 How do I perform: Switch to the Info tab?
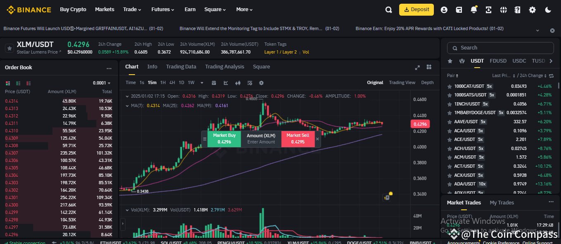click(x=152, y=67)
